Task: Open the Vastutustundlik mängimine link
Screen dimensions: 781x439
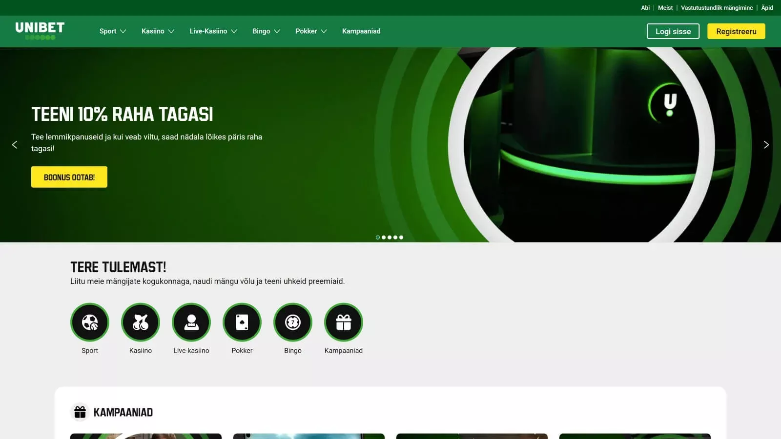Action: click(717, 7)
